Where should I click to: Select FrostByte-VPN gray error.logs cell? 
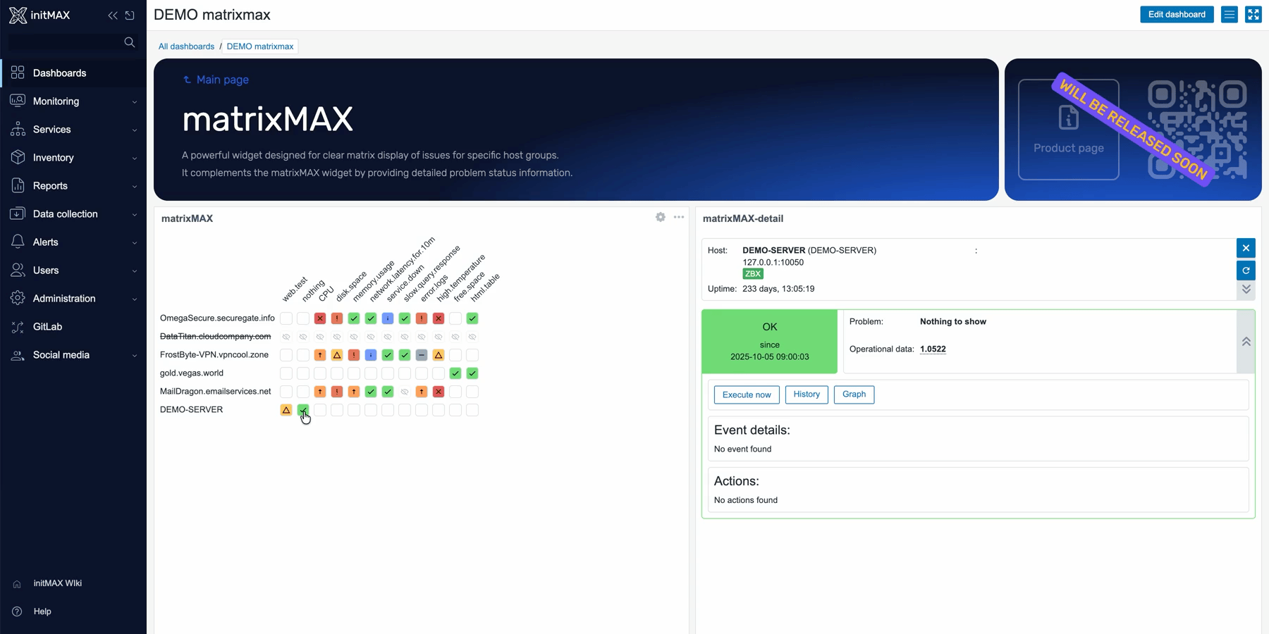pos(422,355)
